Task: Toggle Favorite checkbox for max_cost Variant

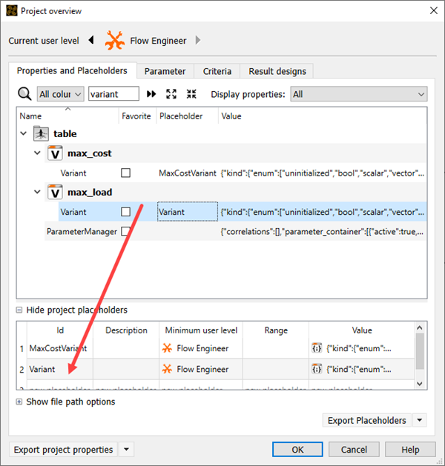Action: click(x=125, y=173)
